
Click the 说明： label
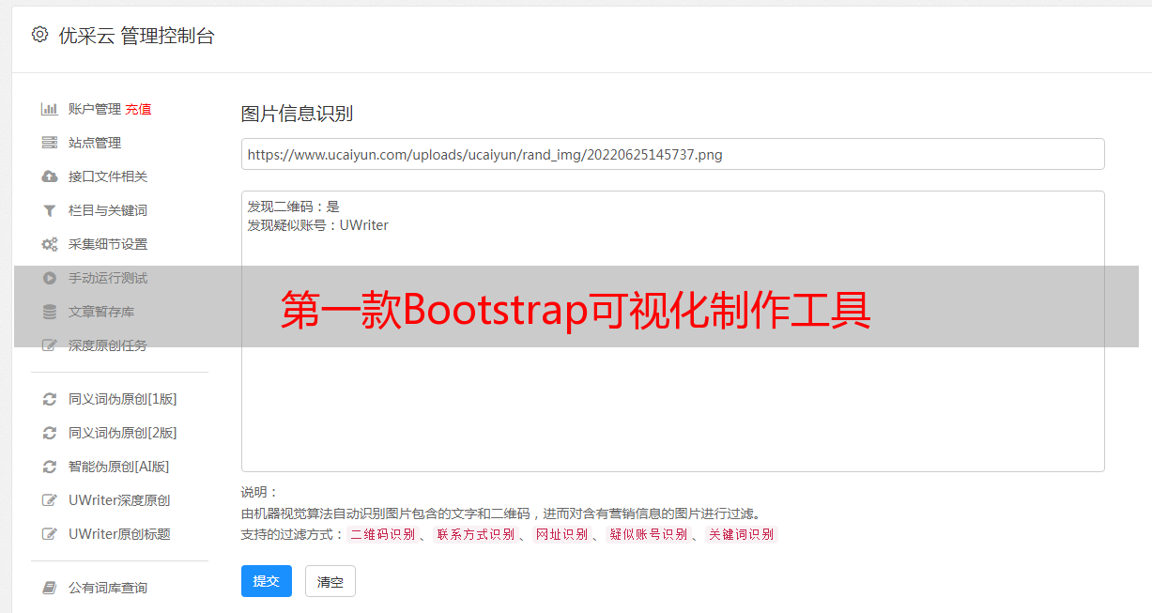coord(259,492)
